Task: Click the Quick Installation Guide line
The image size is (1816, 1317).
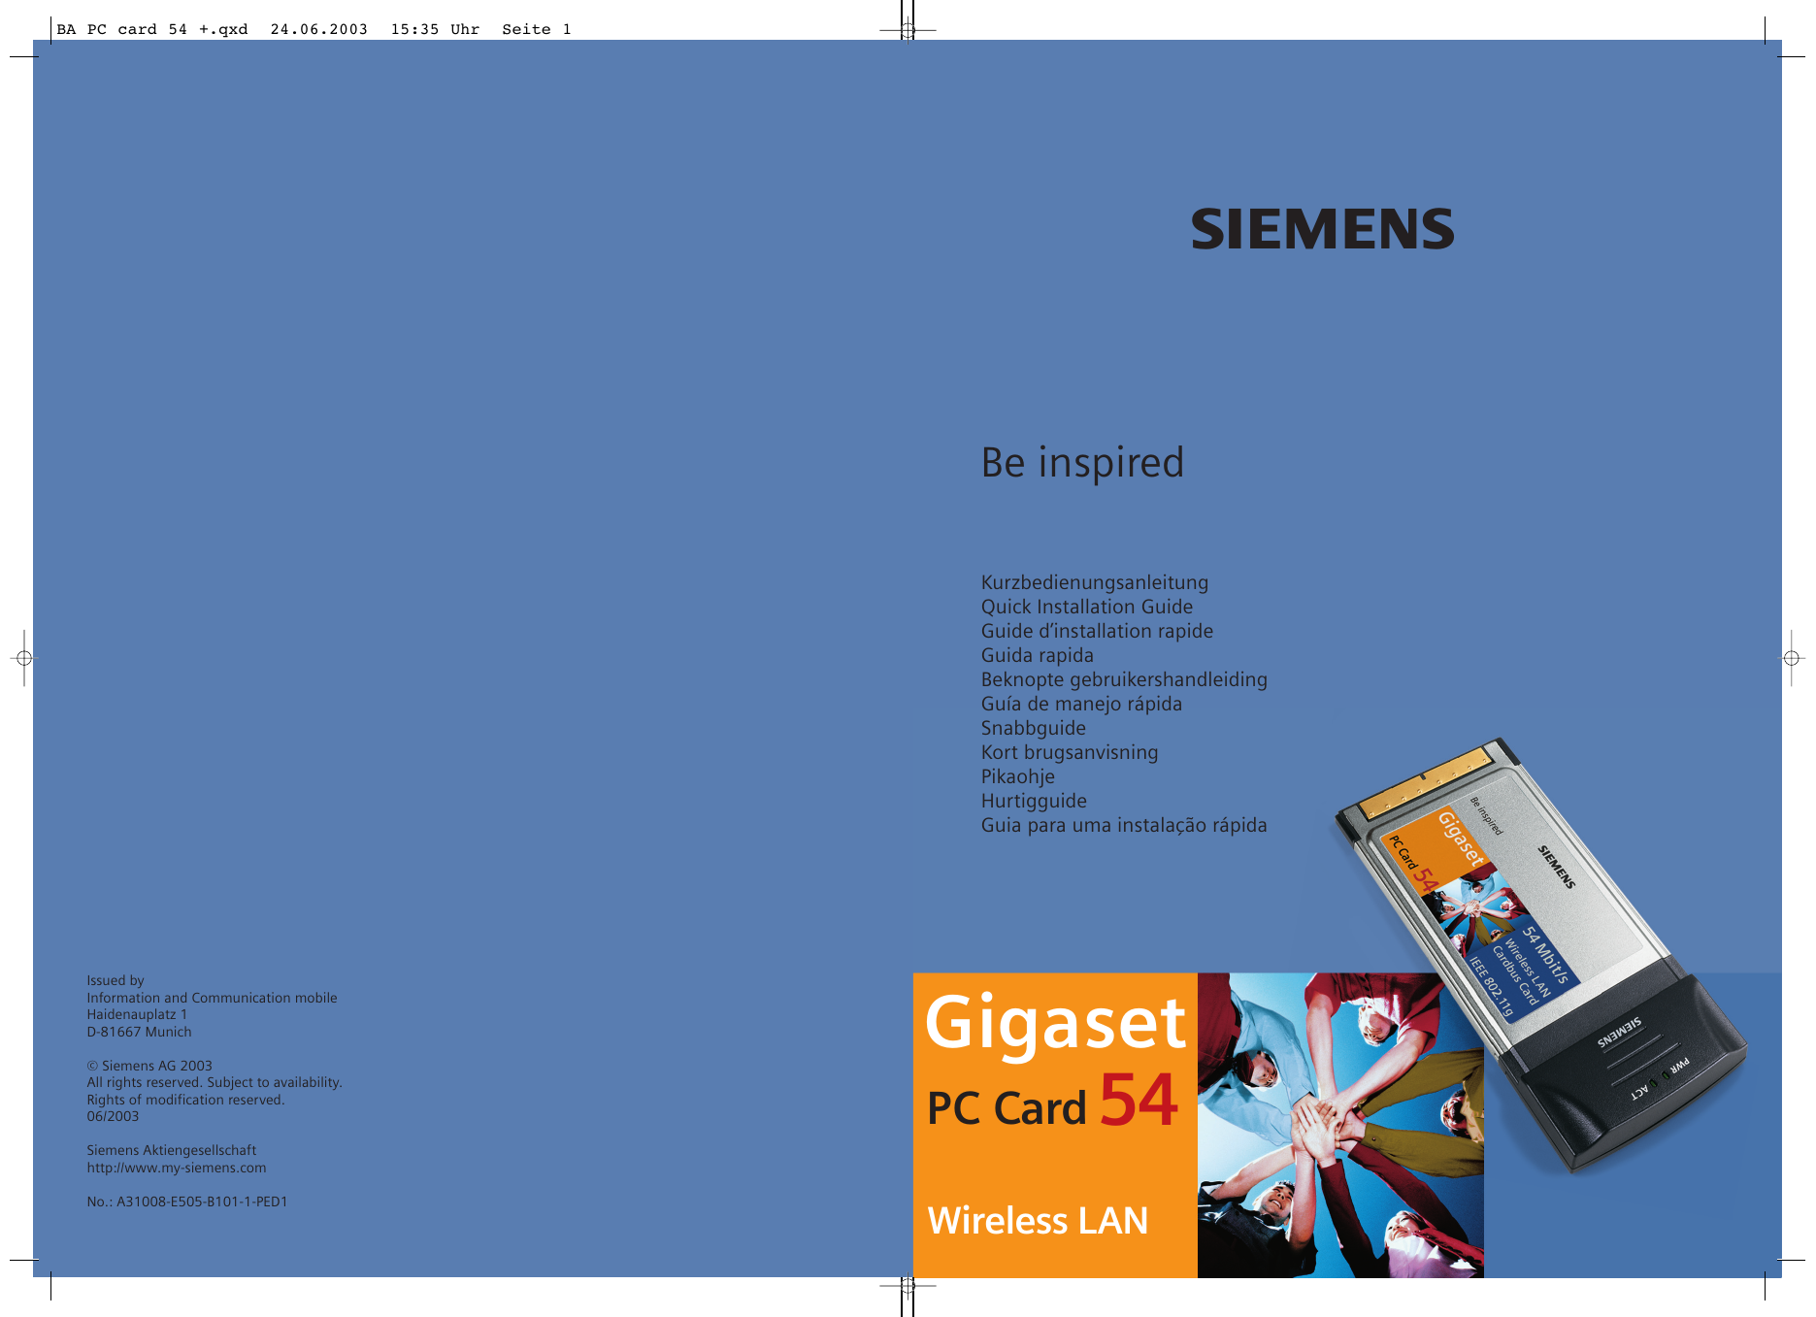Action: pyautogui.click(x=1086, y=607)
